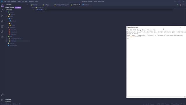This screenshot has height=105, width=186.
Task: Click the round icon below the Testing beaker
Action: point(2,37)
